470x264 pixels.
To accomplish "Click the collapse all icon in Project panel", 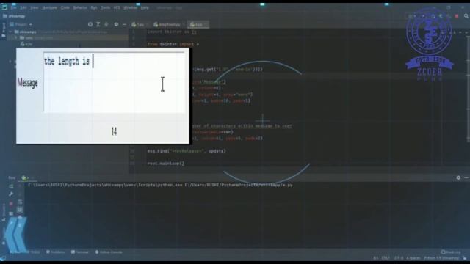I will 106,24.
